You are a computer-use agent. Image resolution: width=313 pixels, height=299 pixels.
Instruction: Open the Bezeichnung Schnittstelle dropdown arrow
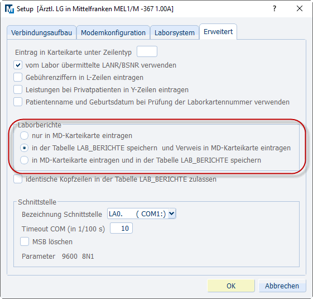(x=171, y=213)
